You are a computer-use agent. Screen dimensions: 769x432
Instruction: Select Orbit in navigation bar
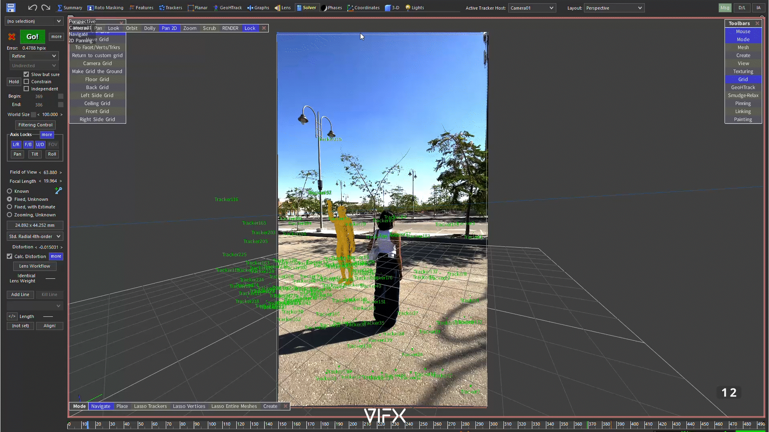[x=131, y=28]
